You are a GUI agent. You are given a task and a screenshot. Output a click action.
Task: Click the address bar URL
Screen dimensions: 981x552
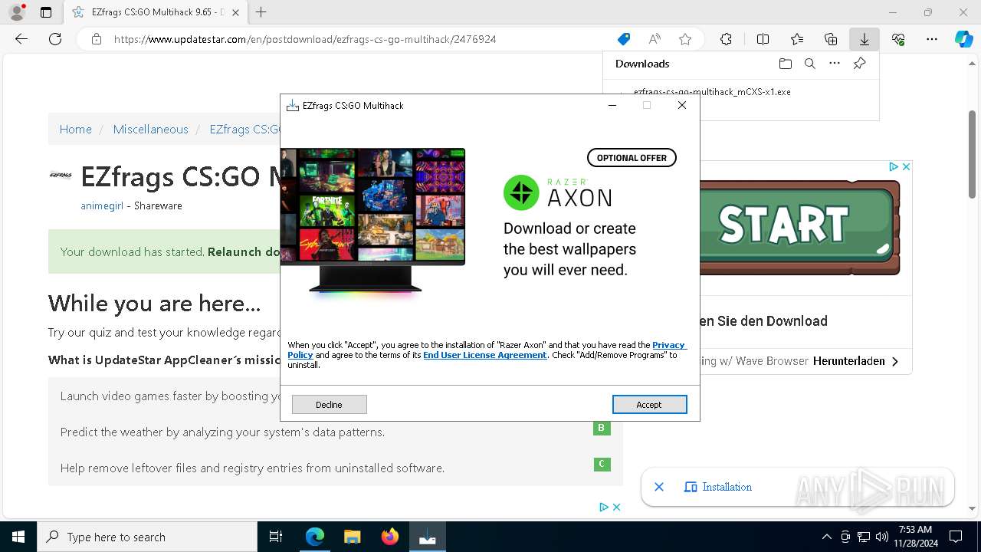click(x=305, y=39)
